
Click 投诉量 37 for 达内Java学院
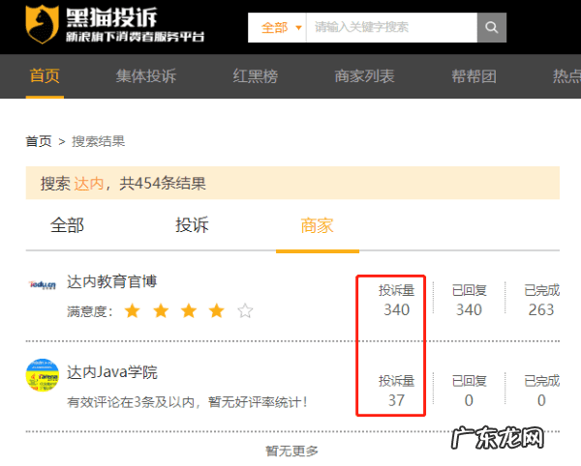tap(396, 391)
